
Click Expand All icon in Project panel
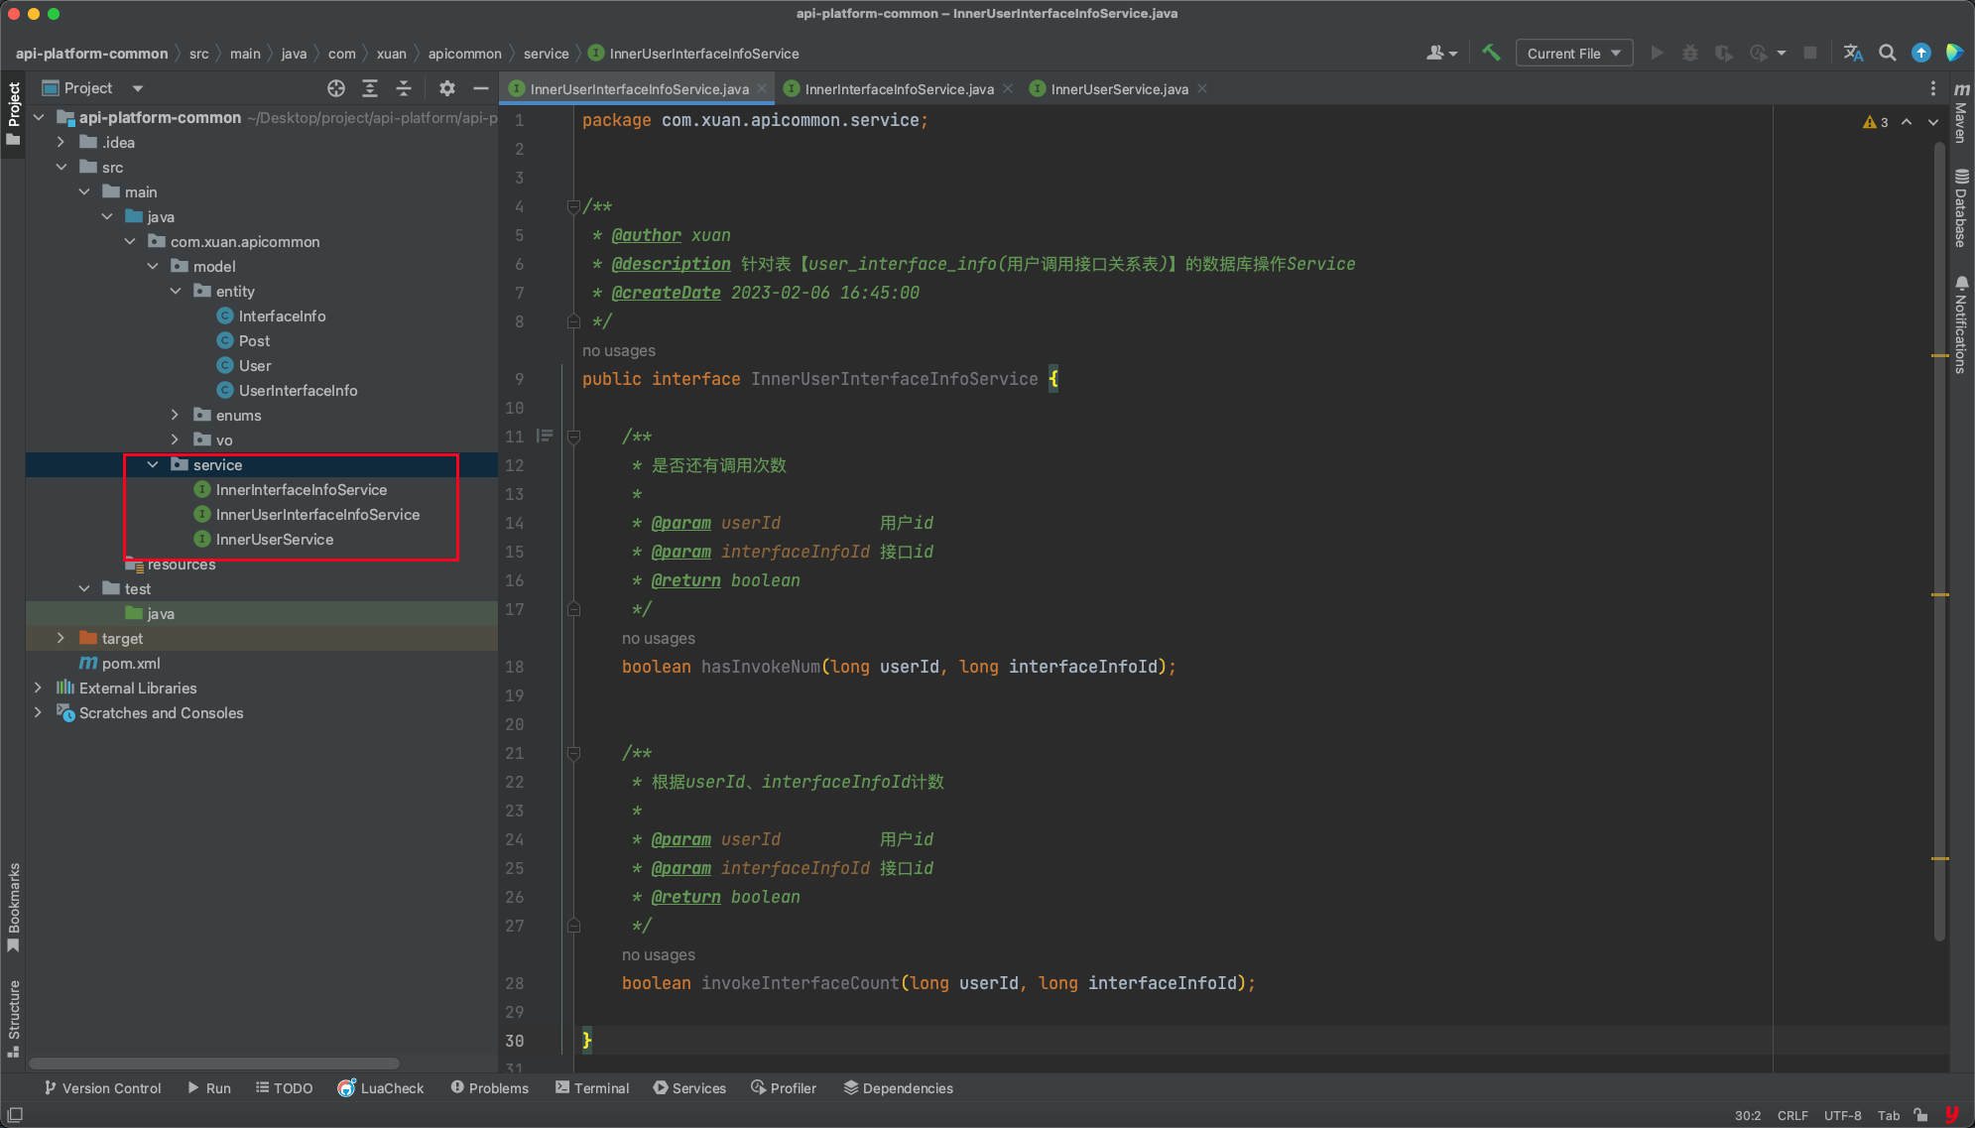(x=370, y=88)
